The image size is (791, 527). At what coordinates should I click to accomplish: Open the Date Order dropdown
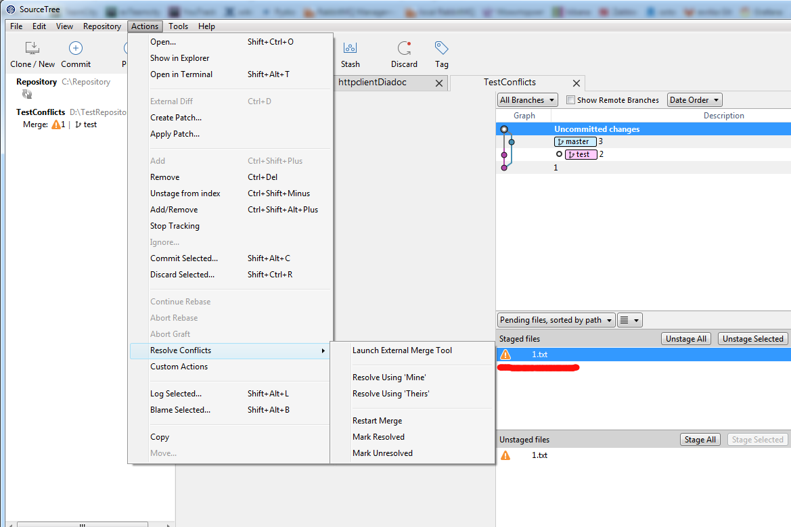[694, 100]
